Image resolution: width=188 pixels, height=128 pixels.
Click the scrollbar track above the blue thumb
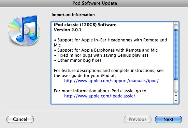click(176, 26)
